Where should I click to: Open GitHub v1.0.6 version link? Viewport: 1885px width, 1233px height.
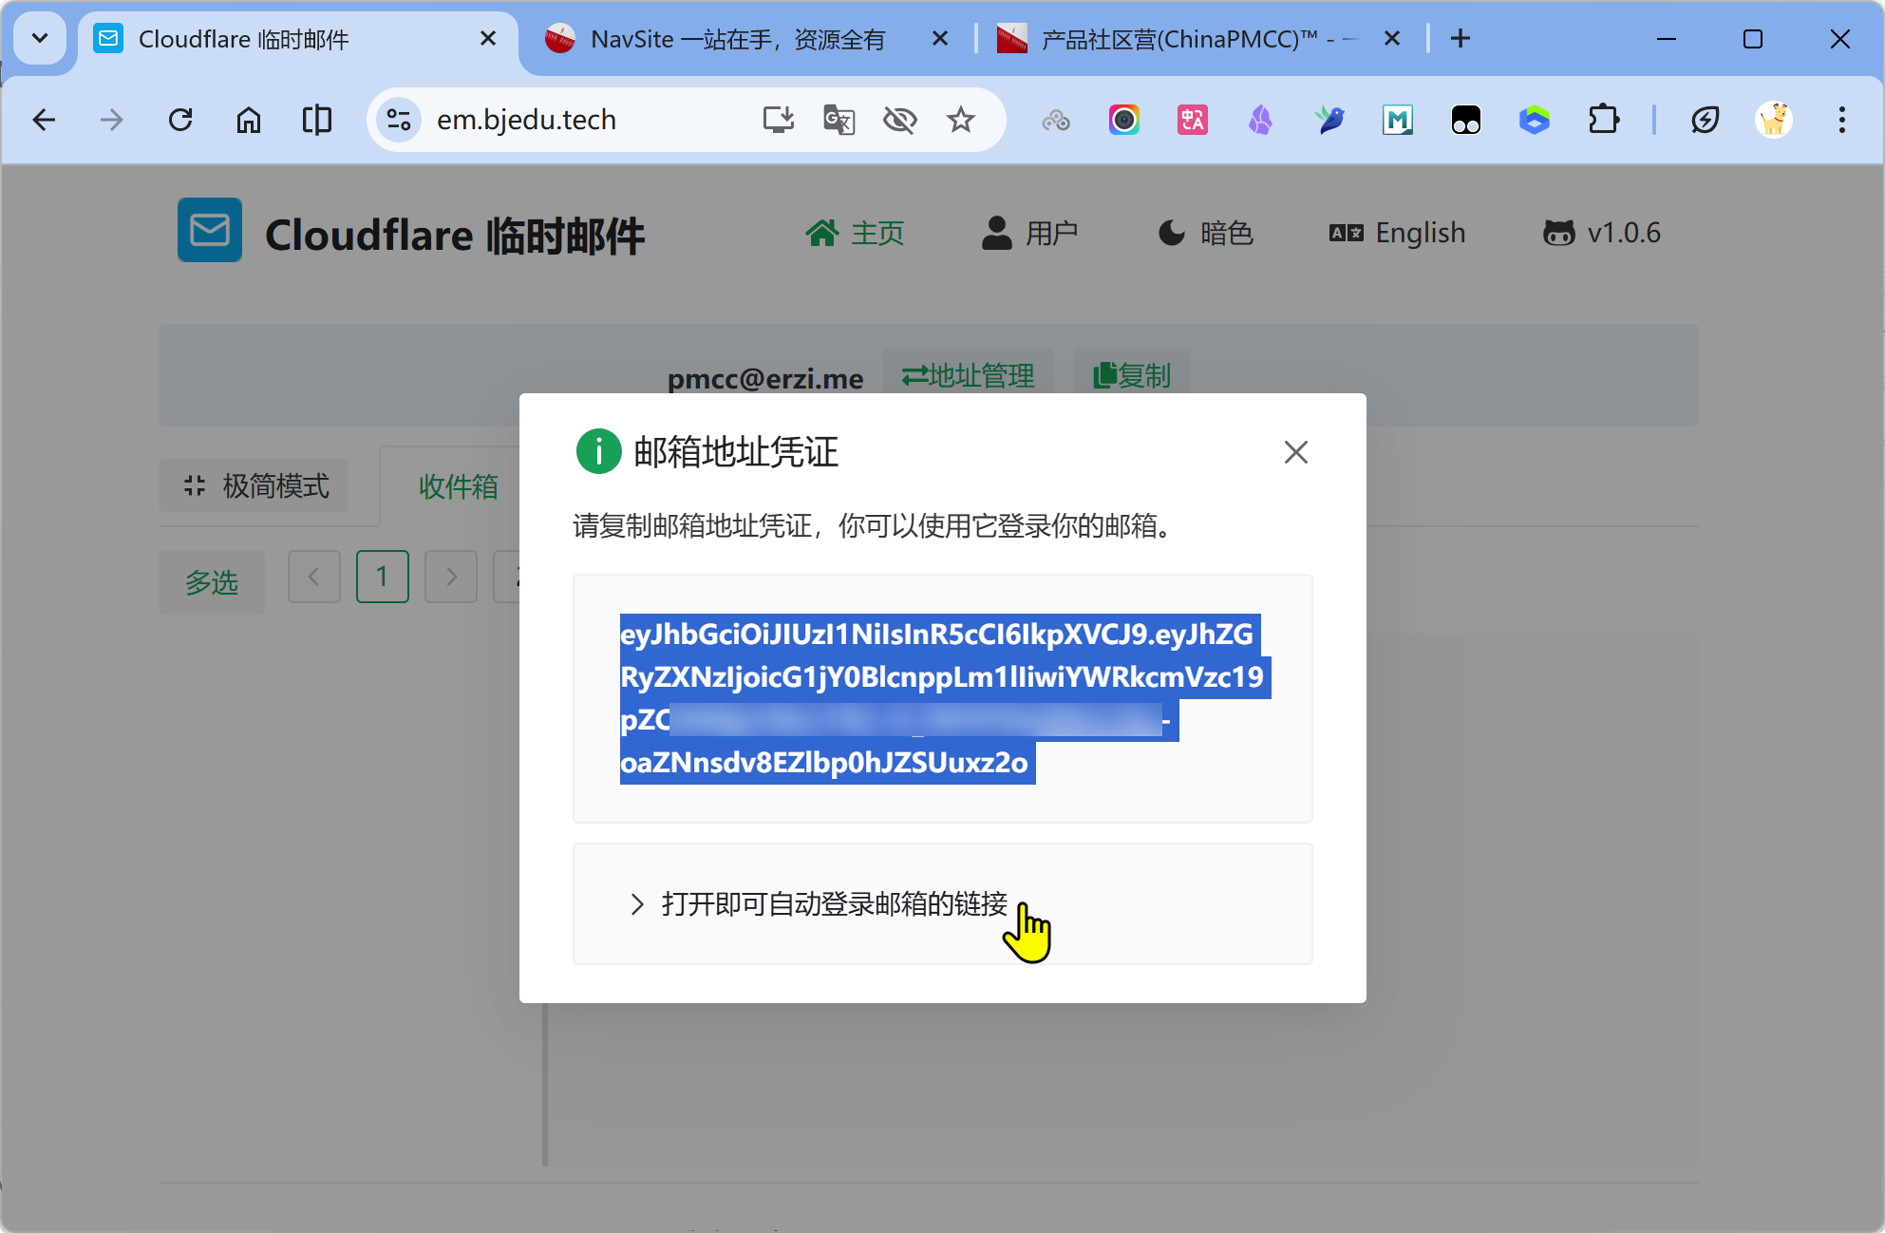click(x=1601, y=233)
